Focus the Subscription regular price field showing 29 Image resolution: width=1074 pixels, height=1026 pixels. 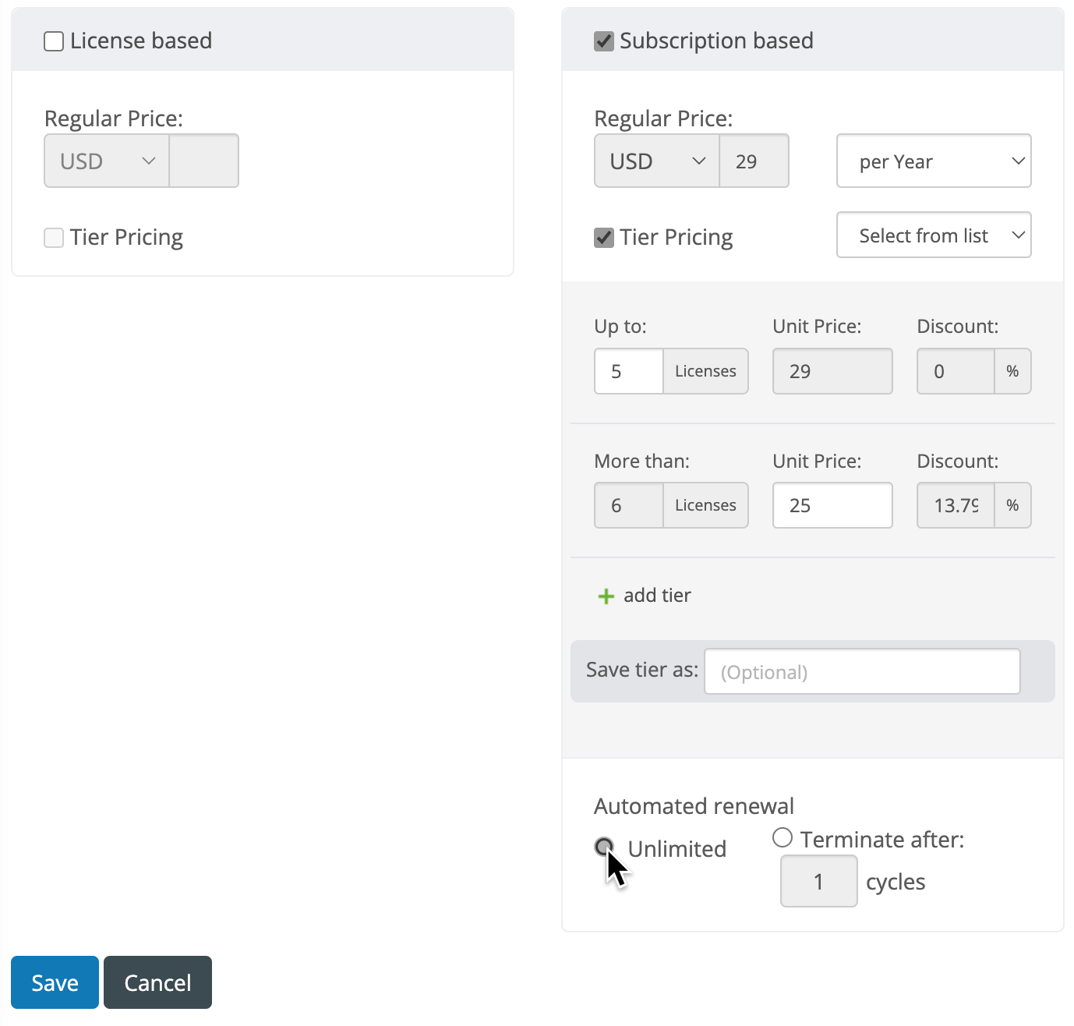(754, 161)
